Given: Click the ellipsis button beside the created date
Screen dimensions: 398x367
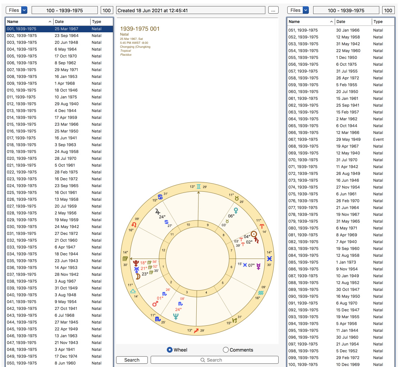Looking at the screenshot, I should pyautogui.click(x=273, y=10).
